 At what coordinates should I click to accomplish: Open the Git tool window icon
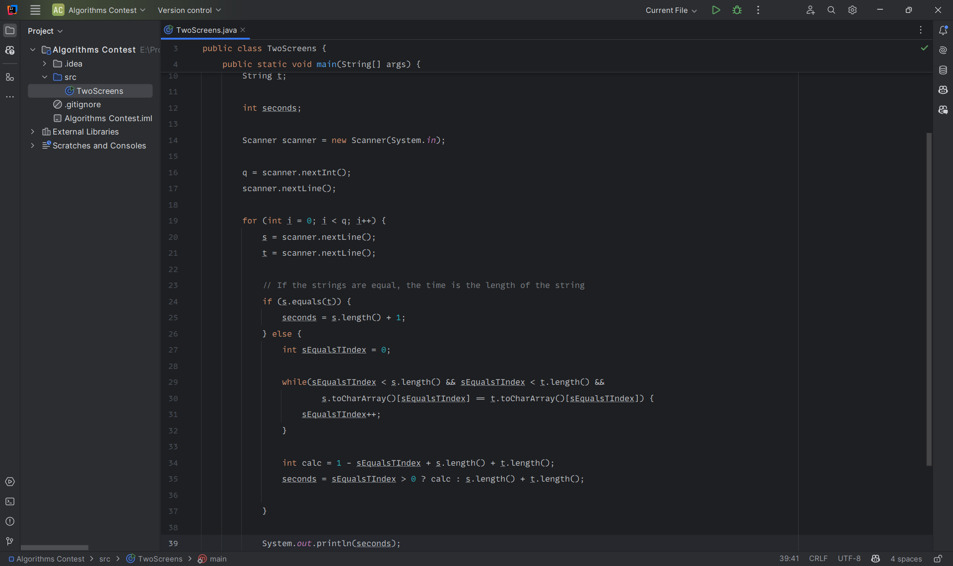[x=10, y=541]
